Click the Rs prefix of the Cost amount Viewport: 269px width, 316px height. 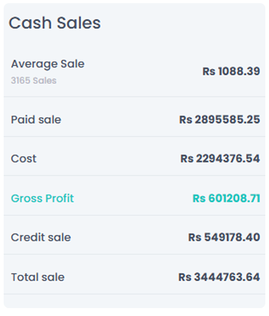[x=187, y=159]
